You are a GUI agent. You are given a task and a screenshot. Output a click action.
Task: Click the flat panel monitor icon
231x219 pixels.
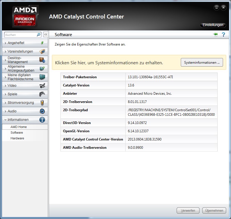tap(42, 77)
